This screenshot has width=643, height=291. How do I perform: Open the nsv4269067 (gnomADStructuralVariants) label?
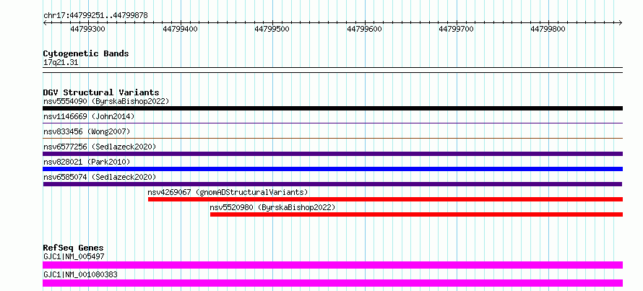[228, 192]
